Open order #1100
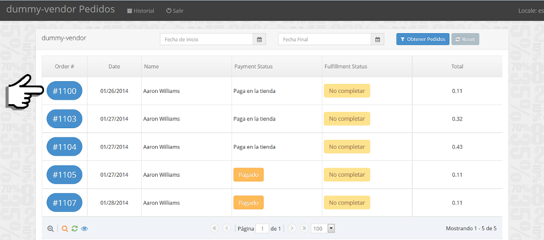544x240 pixels. click(64, 91)
